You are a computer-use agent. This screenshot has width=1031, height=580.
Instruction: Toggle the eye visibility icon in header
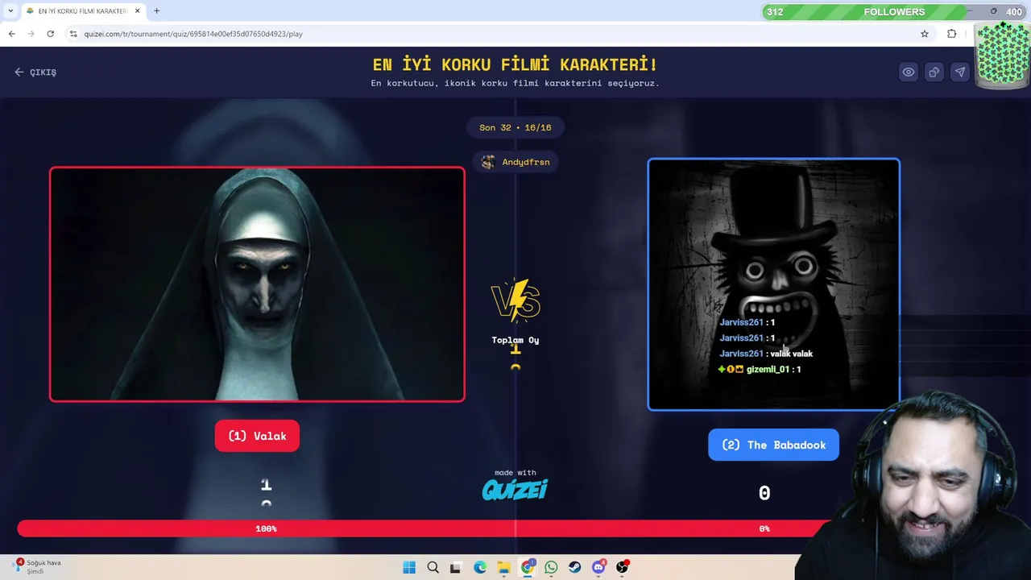[x=909, y=72]
